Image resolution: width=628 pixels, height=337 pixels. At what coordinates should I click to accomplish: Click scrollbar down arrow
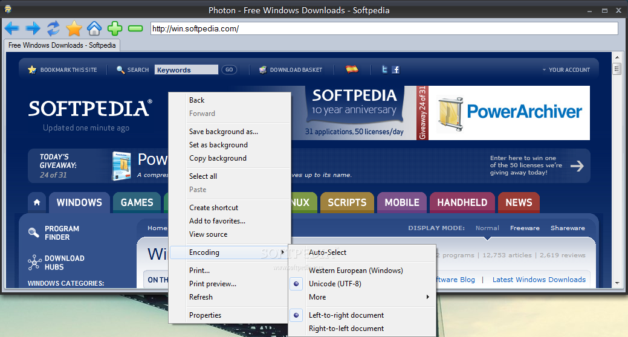617,283
